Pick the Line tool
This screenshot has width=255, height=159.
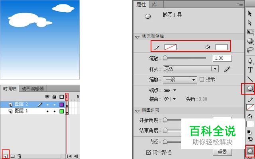tap(250, 79)
